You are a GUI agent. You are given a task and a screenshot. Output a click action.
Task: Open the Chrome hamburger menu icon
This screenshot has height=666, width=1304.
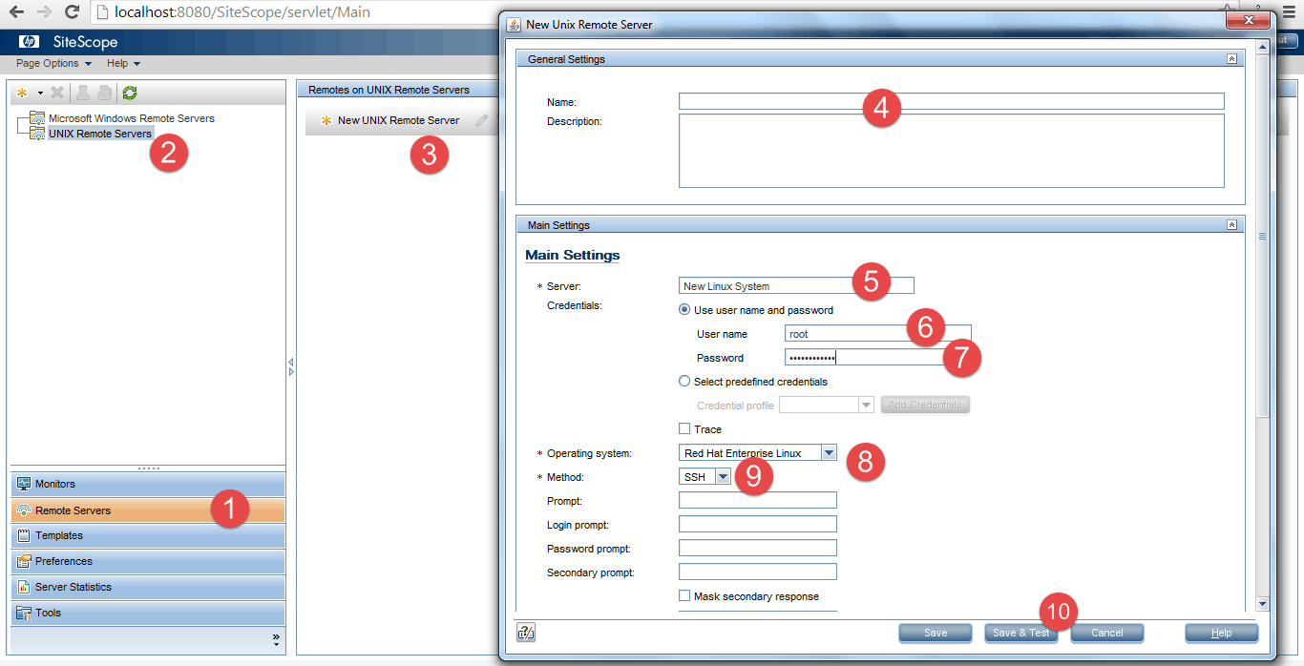pyautogui.click(x=1289, y=12)
